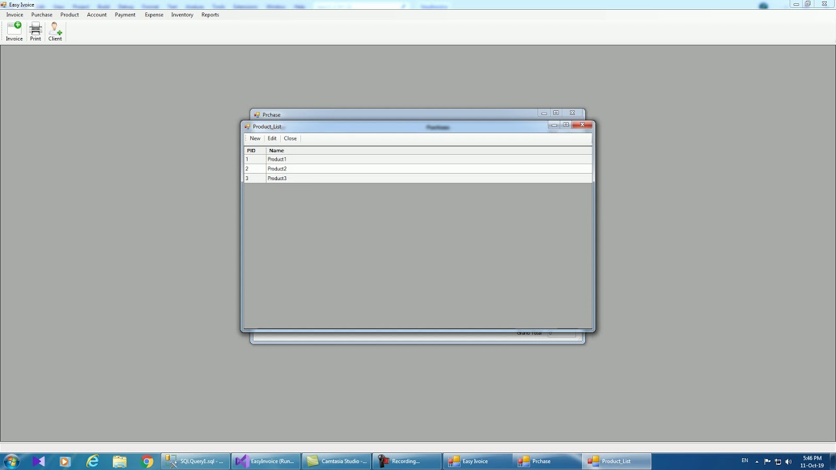
Task: Select the Name column header
Action: (x=428, y=150)
